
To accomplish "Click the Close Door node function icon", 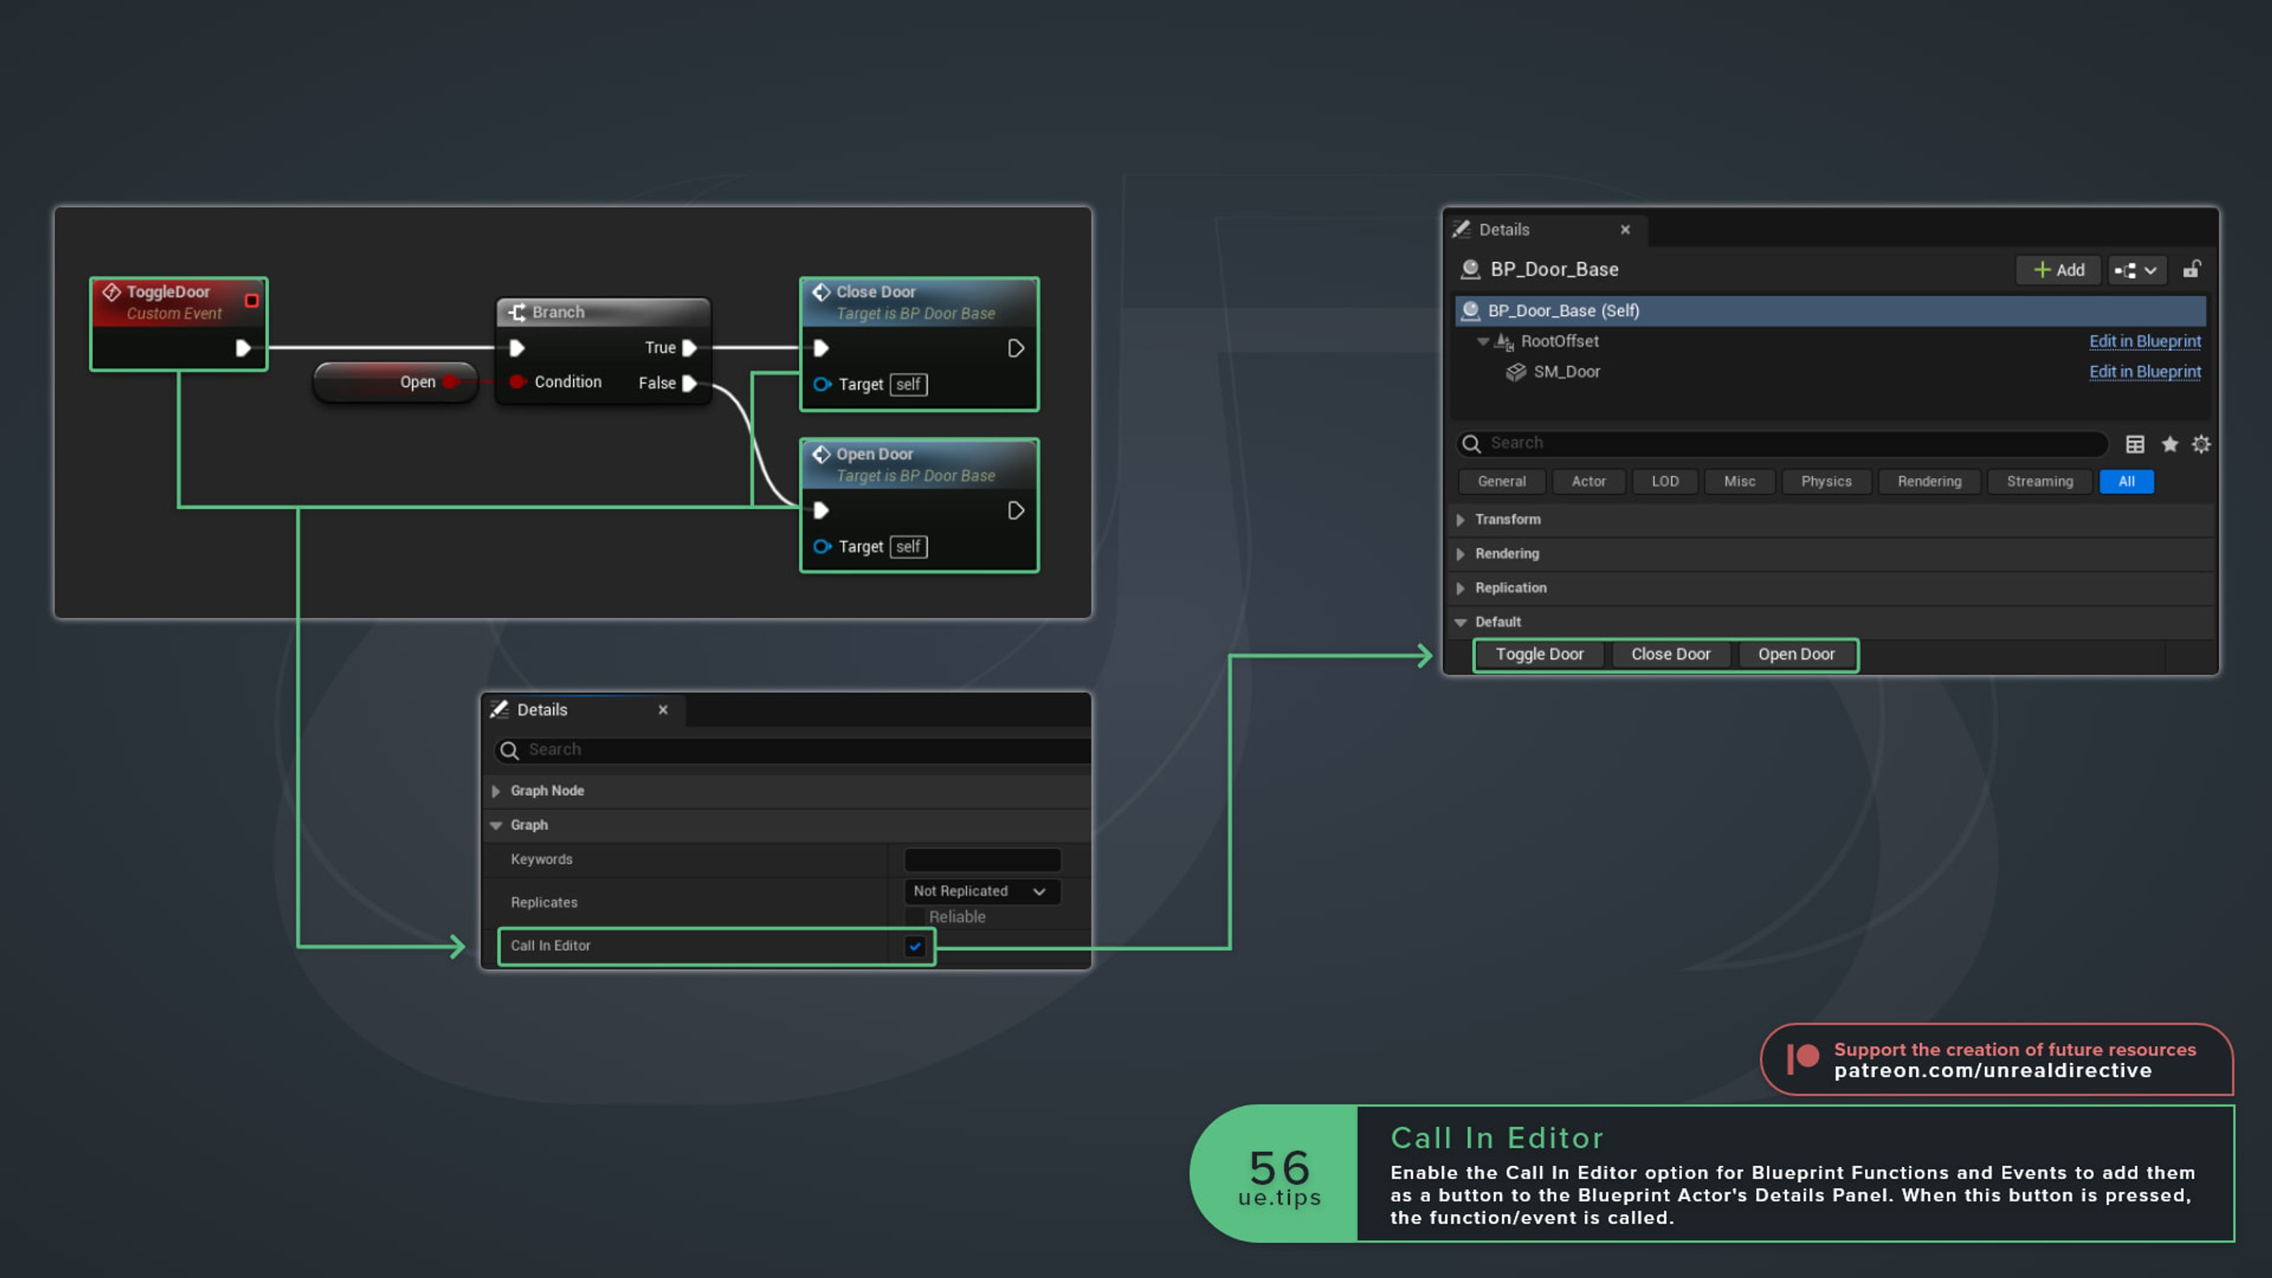I will pos(821,291).
